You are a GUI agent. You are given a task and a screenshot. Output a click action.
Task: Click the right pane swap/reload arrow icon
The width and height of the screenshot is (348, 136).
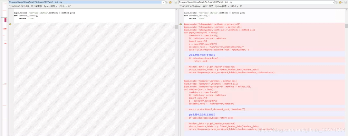click(x=336, y=2)
